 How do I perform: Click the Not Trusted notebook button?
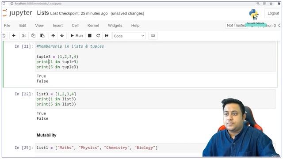(236, 26)
